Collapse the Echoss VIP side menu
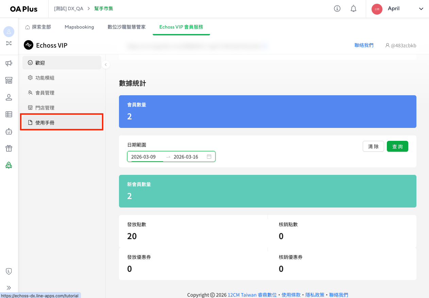The image size is (429, 298). (x=106, y=65)
